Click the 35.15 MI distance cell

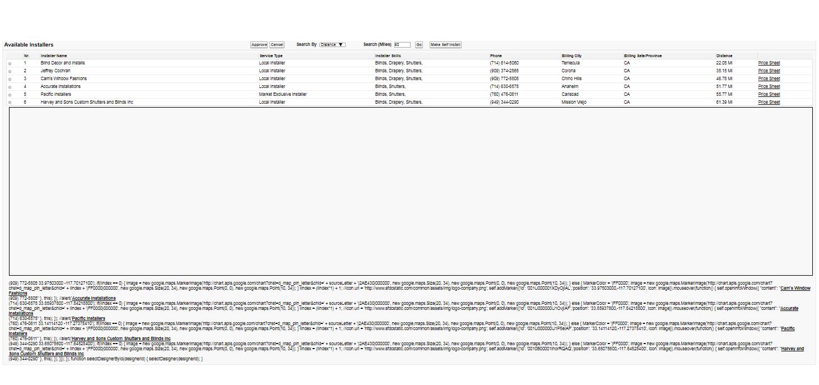click(x=724, y=71)
